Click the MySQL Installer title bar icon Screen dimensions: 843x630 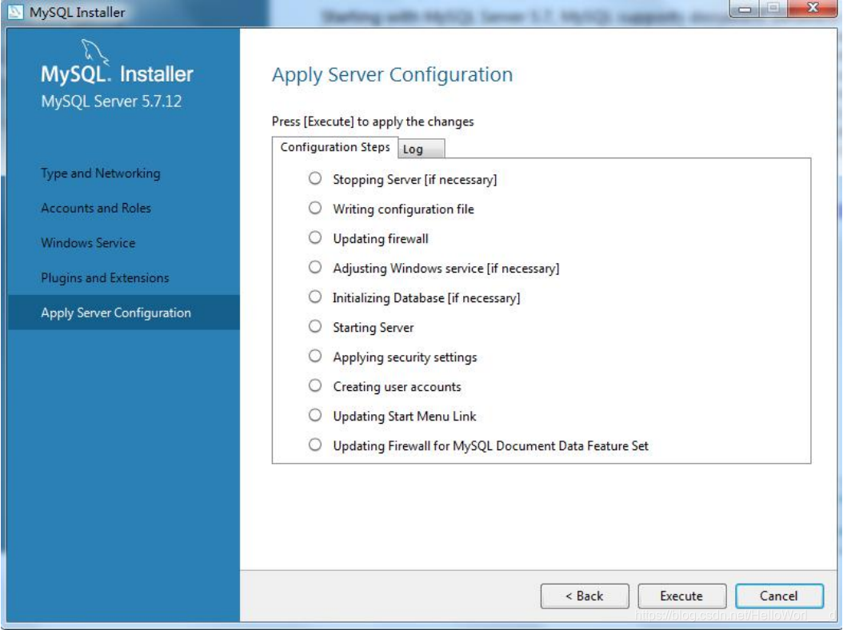(x=15, y=11)
